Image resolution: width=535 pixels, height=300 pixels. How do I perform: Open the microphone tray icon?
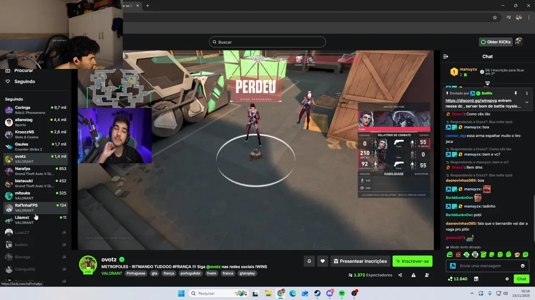490,293
